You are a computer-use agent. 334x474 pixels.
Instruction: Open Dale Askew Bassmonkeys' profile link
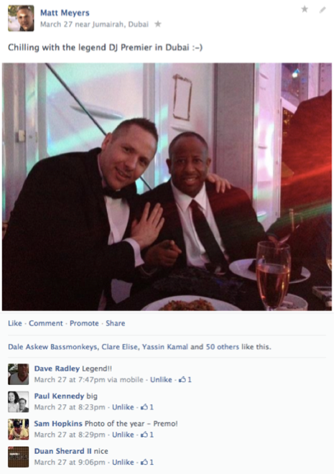pos(52,347)
